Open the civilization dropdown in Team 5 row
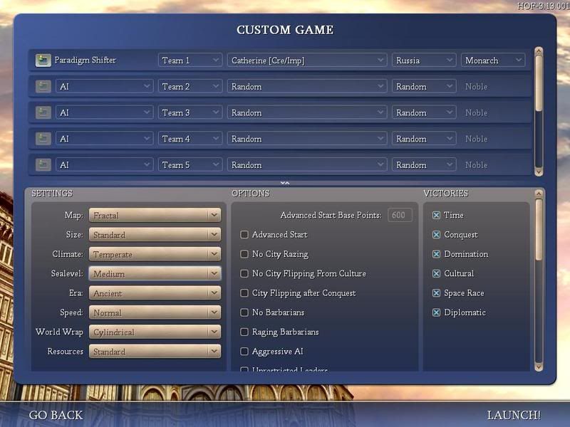 424,165
